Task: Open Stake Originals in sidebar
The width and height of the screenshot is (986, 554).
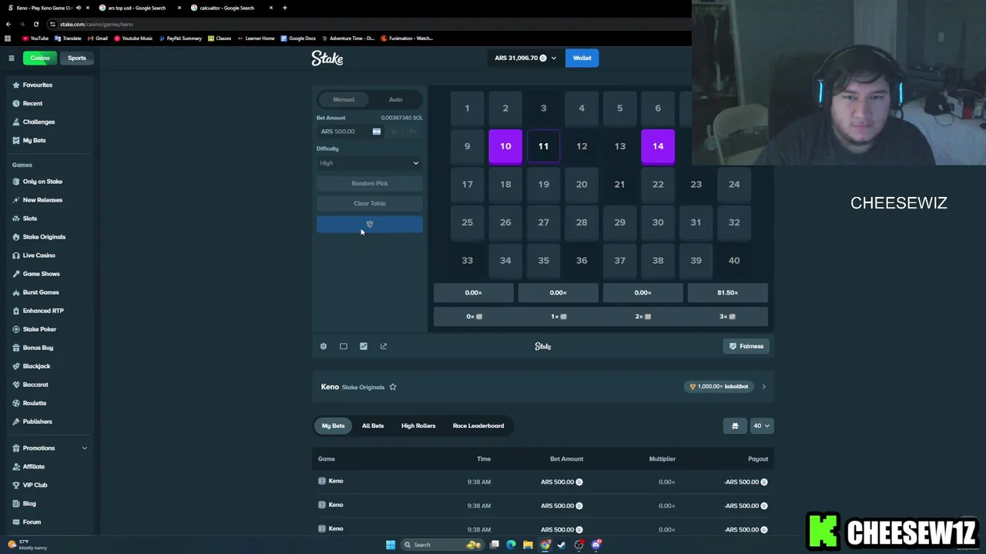Action: click(x=44, y=237)
